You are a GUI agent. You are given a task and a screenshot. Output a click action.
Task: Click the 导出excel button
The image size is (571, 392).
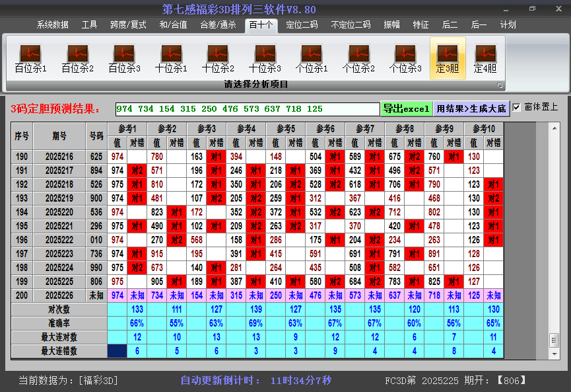point(406,108)
